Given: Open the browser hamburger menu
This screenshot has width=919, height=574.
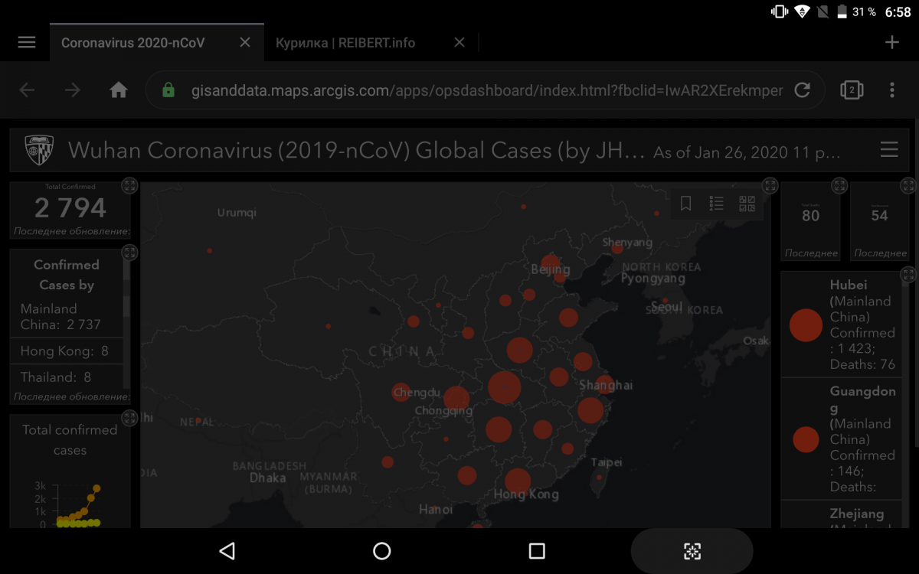Looking at the screenshot, I should click(x=27, y=43).
